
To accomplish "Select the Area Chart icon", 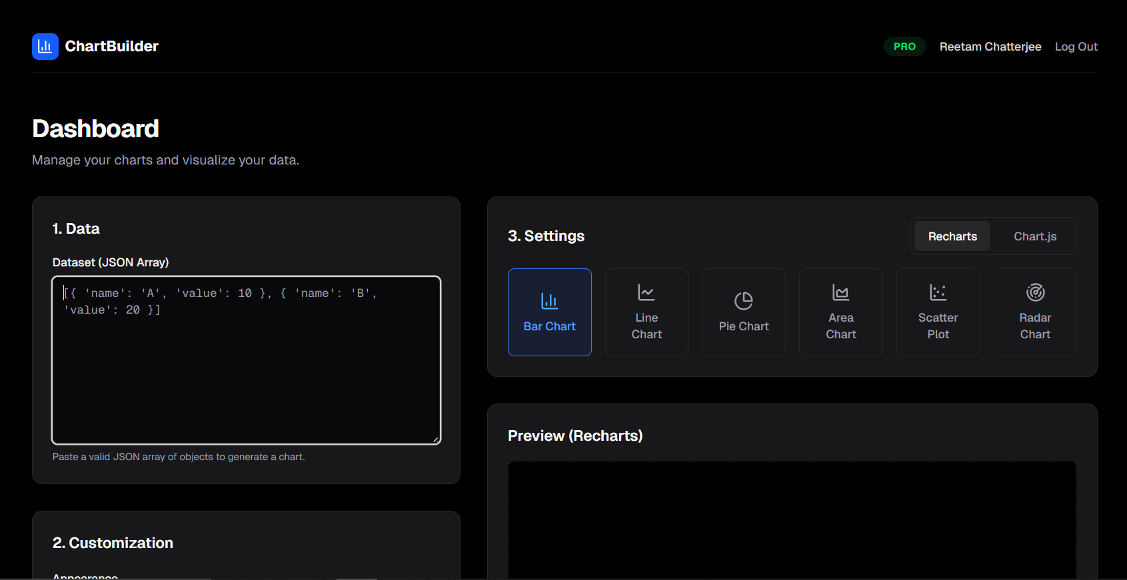I will coord(841,292).
